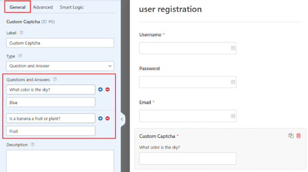
Task: Click the Email field label
Action: (145, 102)
